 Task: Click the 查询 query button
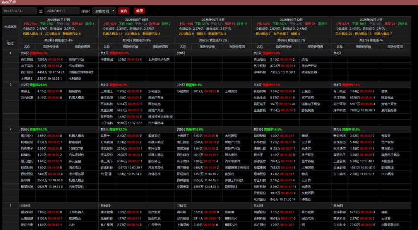[123, 11]
